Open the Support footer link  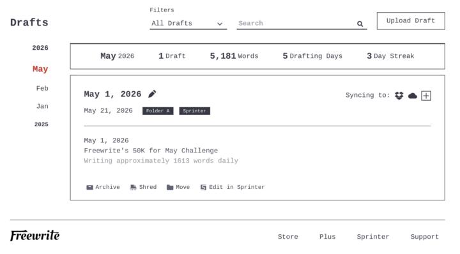point(424,237)
